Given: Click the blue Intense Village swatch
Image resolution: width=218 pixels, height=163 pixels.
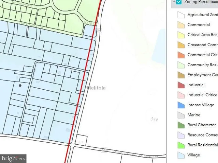Looking at the screenshot, I should click(x=181, y=105).
